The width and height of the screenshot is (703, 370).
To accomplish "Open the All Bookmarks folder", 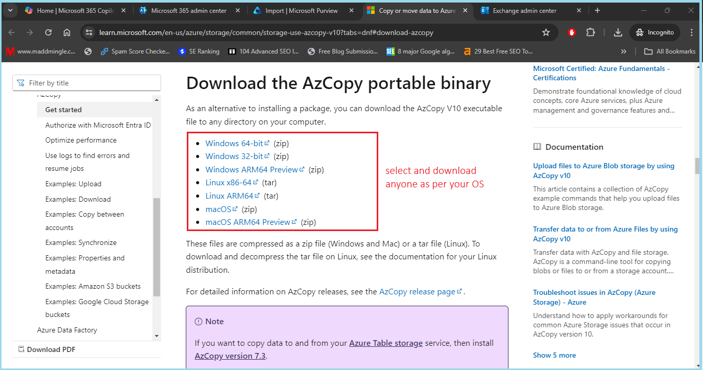I will coord(670,51).
